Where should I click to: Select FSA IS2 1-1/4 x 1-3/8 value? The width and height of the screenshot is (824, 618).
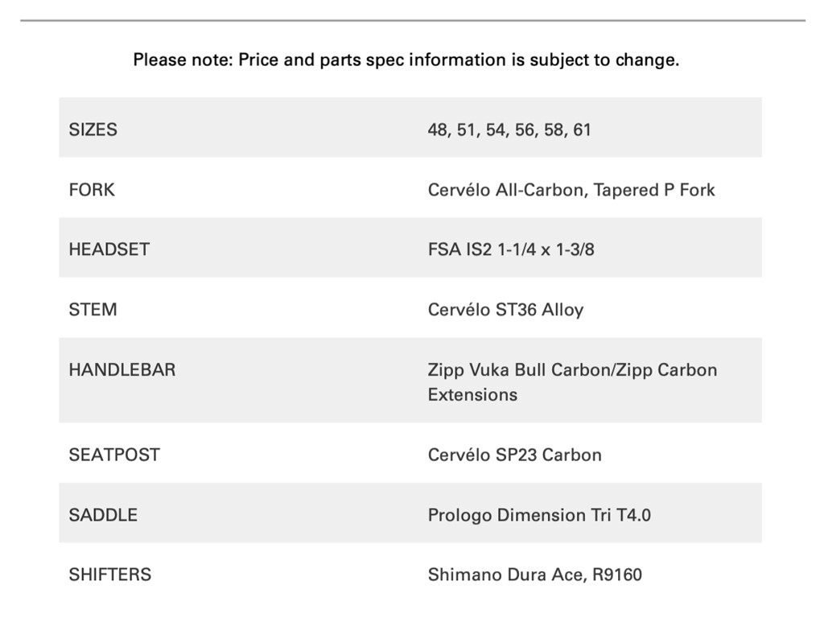tap(511, 249)
